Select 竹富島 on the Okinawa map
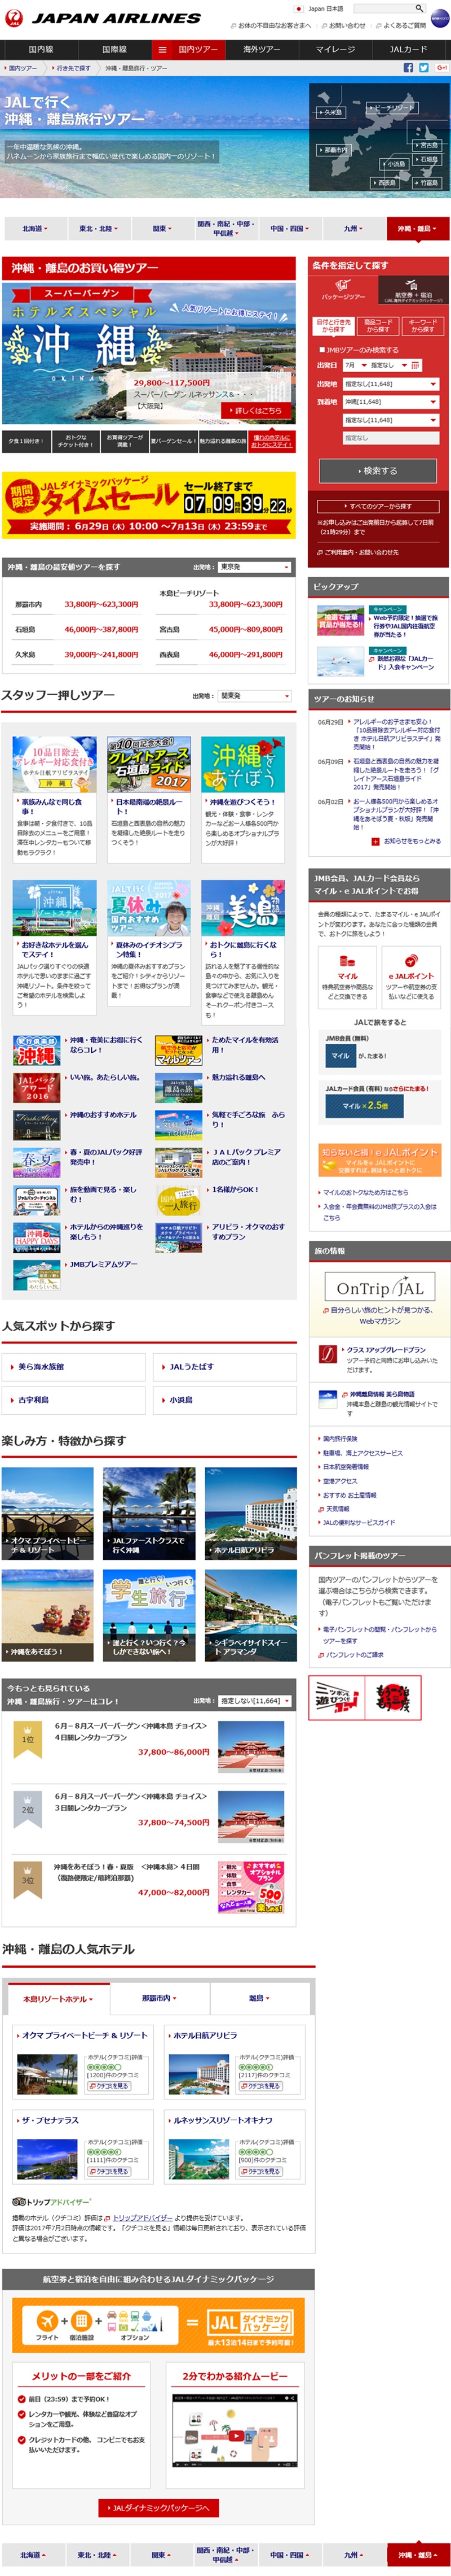This screenshot has width=451, height=2576. click(x=428, y=183)
